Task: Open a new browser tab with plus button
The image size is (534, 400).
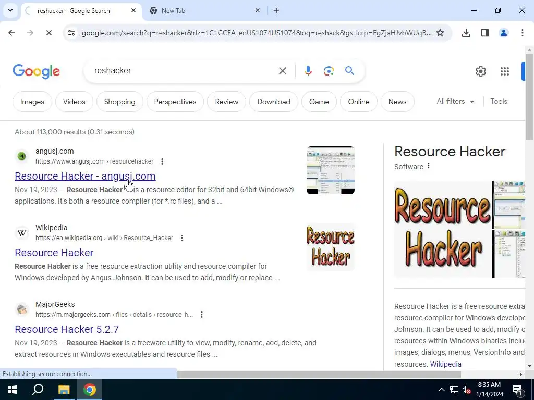Action: coord(276,11)
